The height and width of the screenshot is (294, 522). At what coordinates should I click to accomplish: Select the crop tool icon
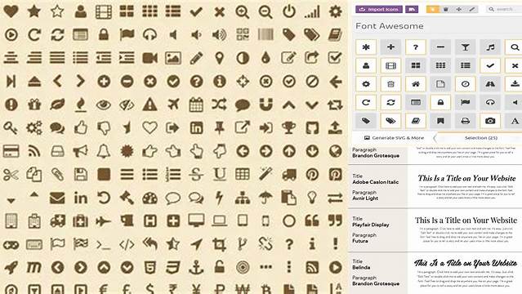pos(220,245)
